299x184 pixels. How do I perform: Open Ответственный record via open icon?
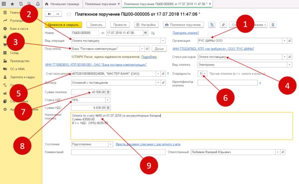coord(283,152)
